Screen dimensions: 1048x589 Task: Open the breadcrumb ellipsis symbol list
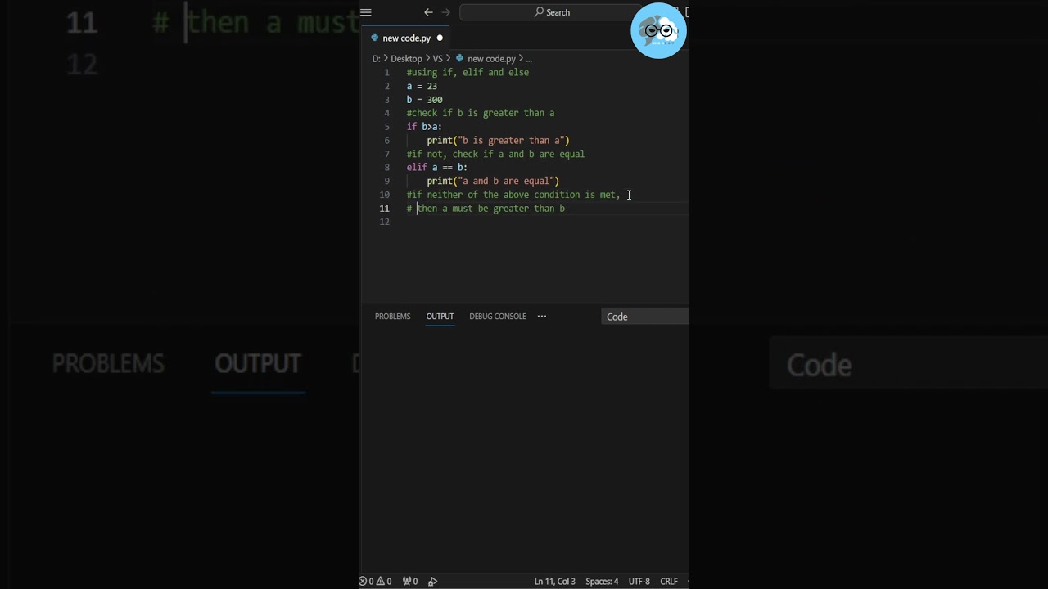pos(529,59)
